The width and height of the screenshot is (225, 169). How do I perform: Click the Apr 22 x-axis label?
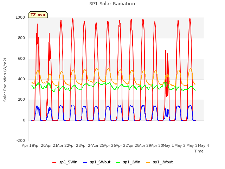coord(63,145)
